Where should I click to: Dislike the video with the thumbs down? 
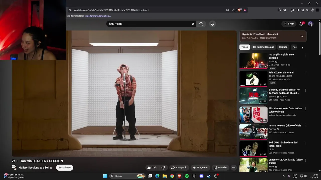tap(163, 167)
